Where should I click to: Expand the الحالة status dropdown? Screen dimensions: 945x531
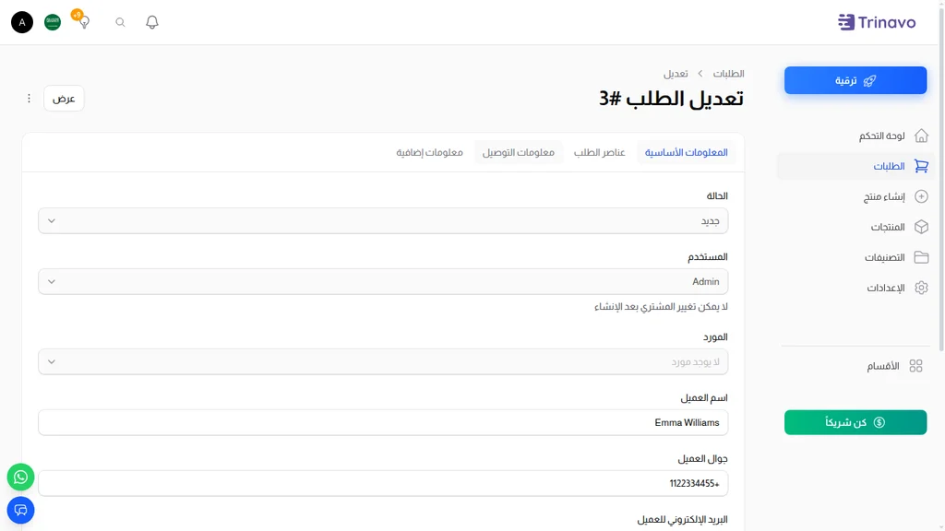coord(383,221)
